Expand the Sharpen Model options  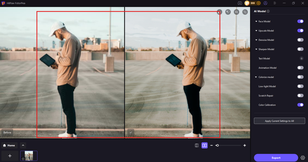coord(256,49)
